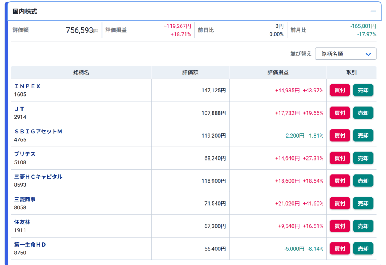386x265 pixels.
Task: Click 買付 button for INPEX
Action: click(340, 90)
